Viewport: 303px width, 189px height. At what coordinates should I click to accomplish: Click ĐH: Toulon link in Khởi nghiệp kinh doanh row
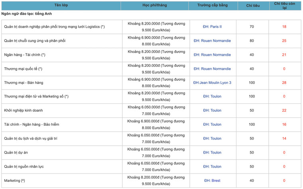(x=212, y=110)
